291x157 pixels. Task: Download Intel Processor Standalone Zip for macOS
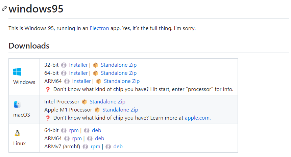tap(107, 102)
